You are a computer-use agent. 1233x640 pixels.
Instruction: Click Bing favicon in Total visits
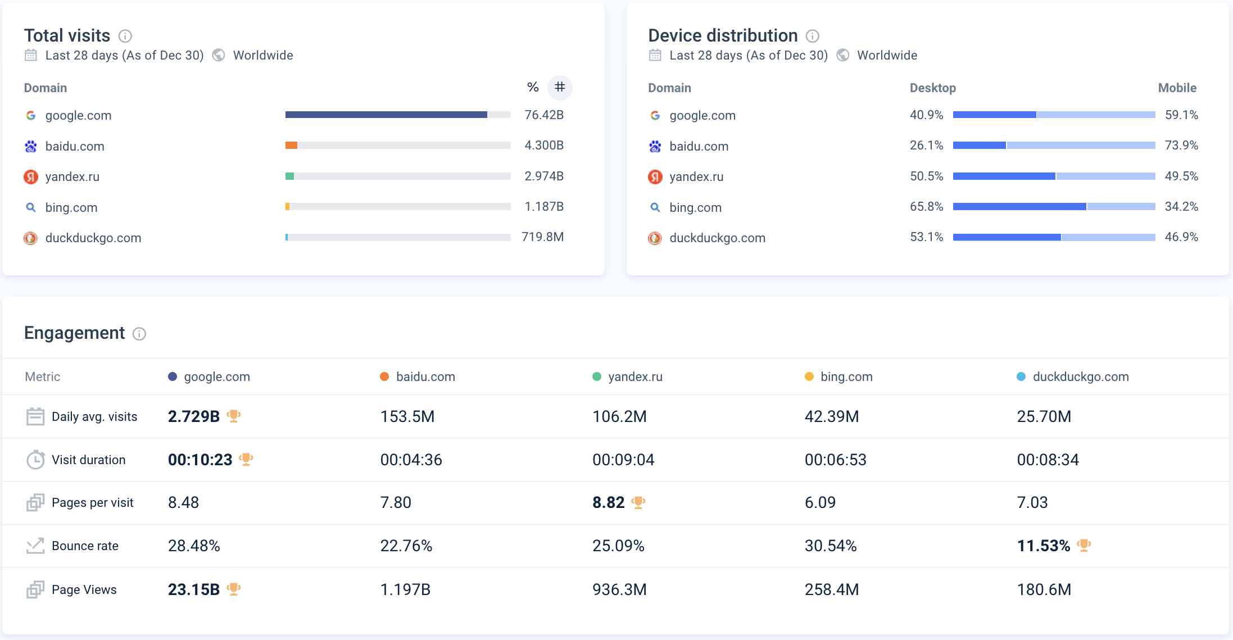(31, 207)
